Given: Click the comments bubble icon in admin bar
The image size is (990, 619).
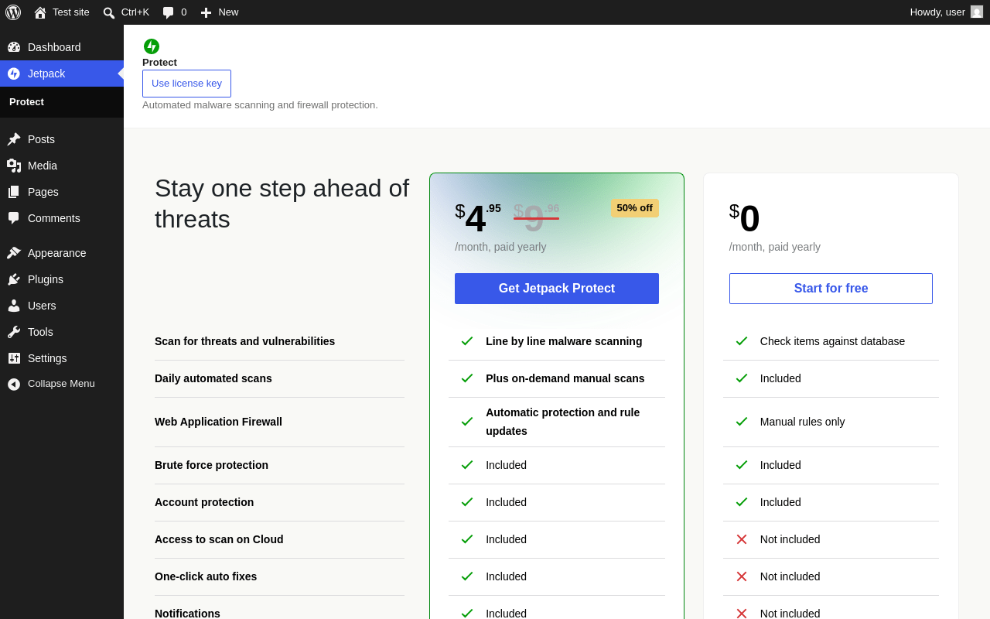Looking at the screenshot, I should point(168,12).
